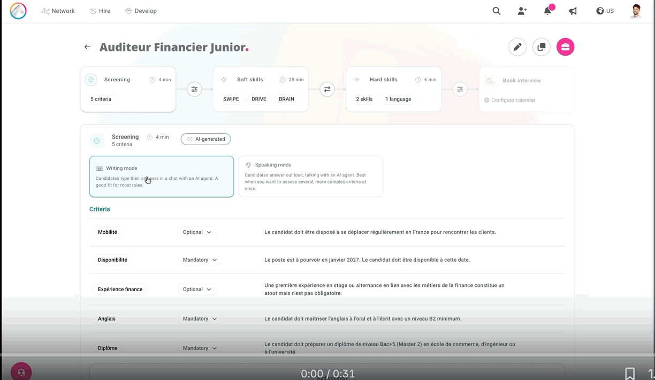Click the add user icon
The width and height of the screenshot is (655, 380).
click(x=522, y=11)
